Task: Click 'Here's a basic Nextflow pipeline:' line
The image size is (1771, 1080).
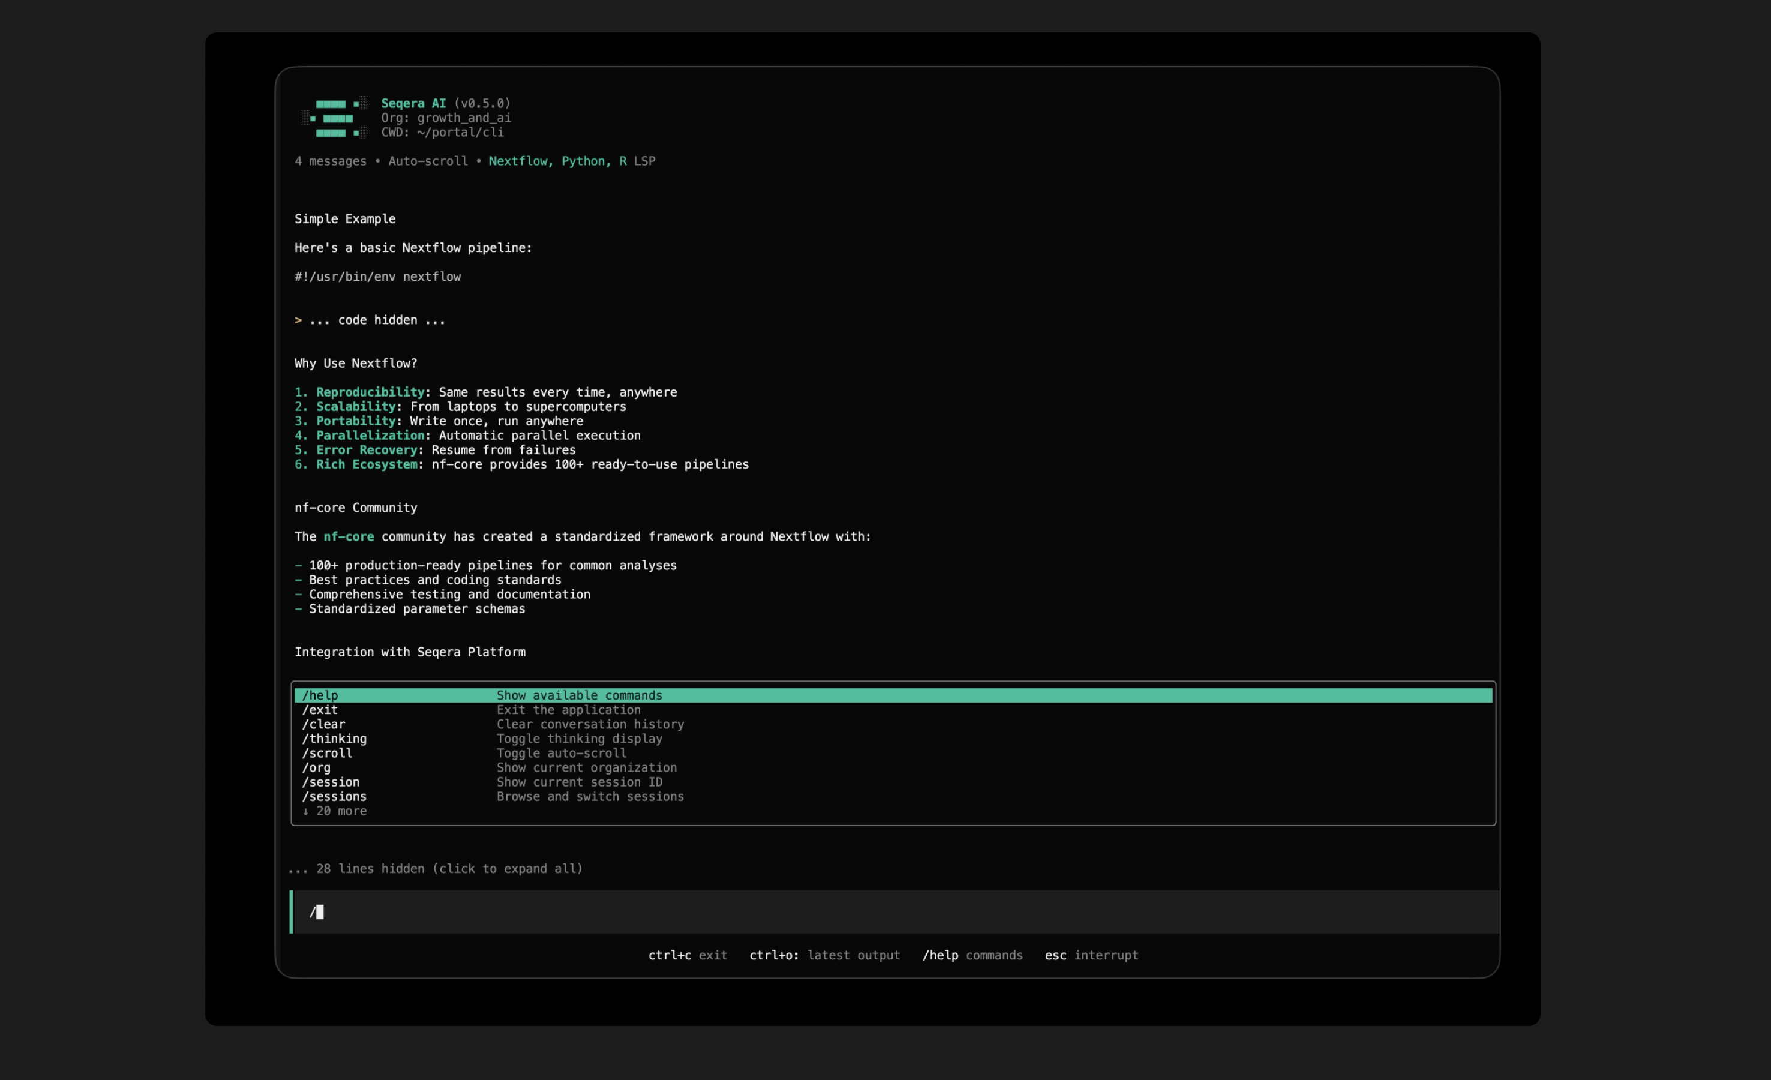Action: point(413,247)
